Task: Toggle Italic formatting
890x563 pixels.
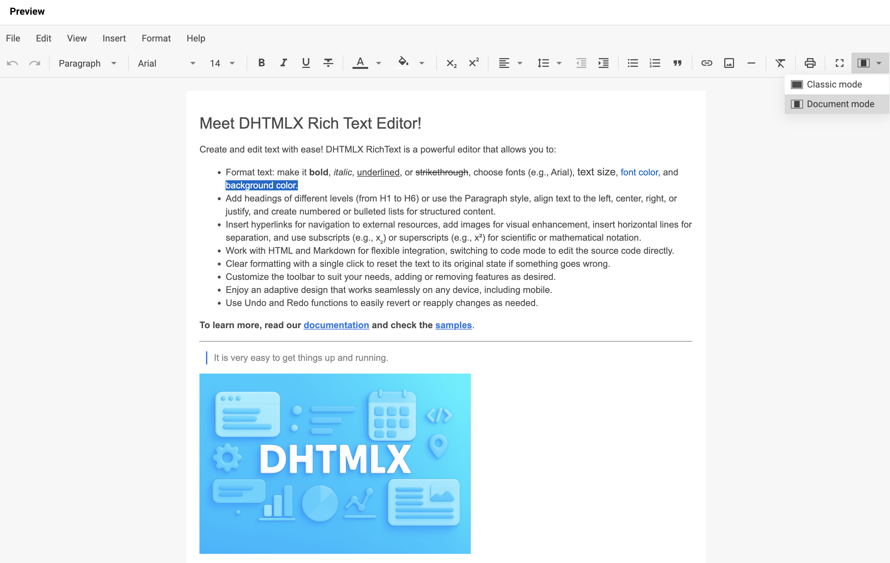Action: [283, 63]
